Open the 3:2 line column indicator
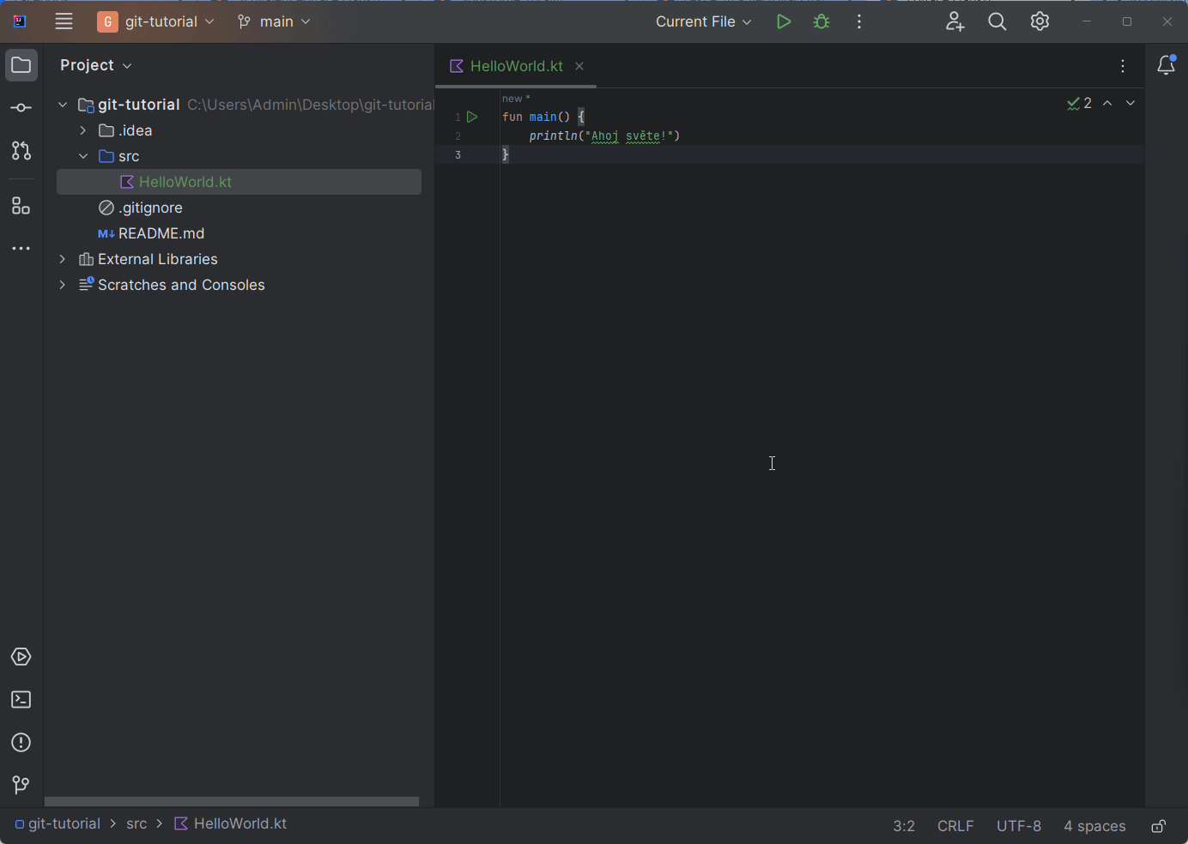The height and width of the screenshot is (844, 1188). [904, 826]
